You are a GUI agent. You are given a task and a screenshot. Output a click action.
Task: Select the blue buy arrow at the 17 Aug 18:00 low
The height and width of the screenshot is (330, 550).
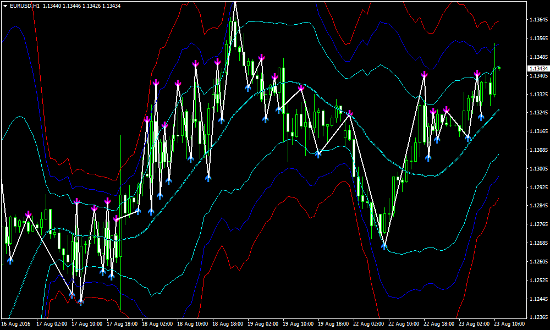coord(112,276)
